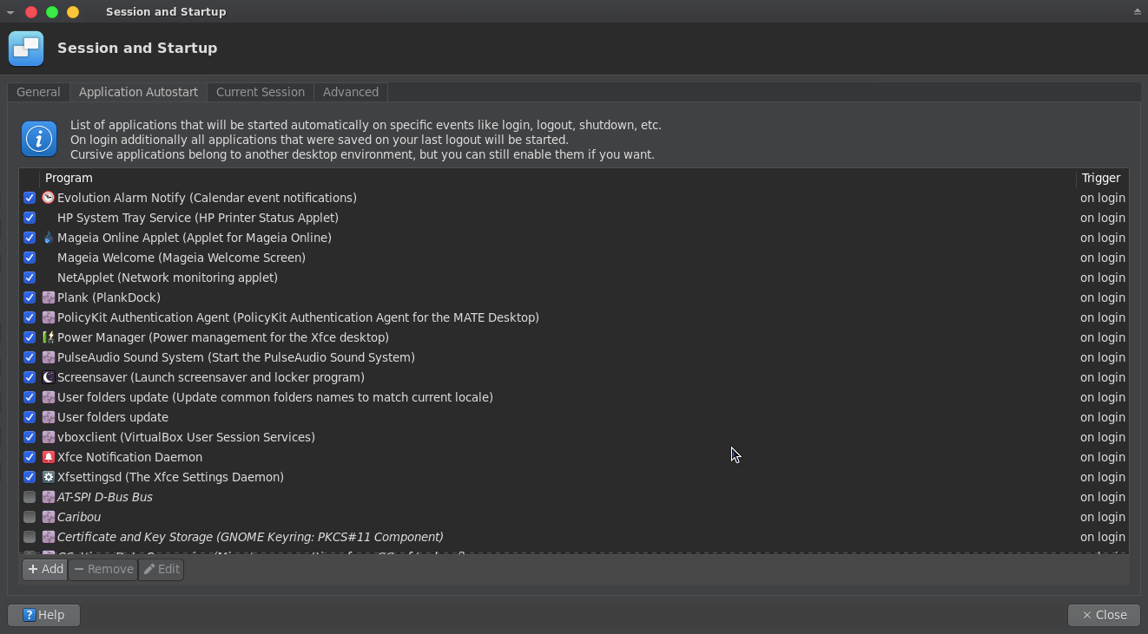Click the Plank row's icon
This screenshot has width=1148, height=634.
(x=49, y=297)
